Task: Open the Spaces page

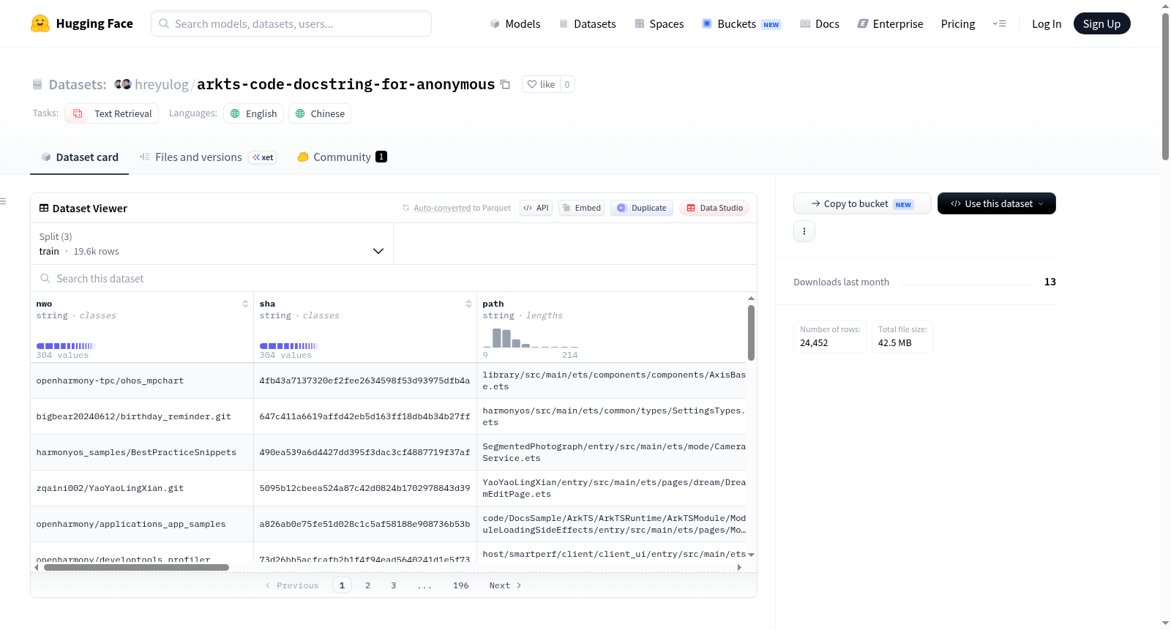Action: click(659, 23)
